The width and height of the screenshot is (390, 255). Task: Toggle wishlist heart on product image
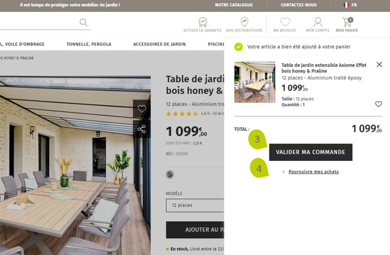(142, 109)
